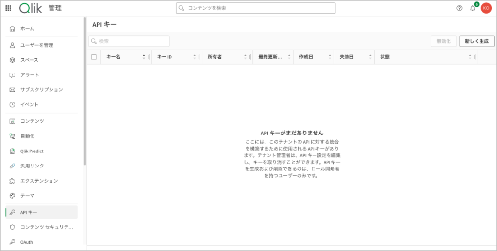Click the 新しく生成 button
Image resolution: width=497 pixels, height=251 pixels.
click(x=477, y=41)
